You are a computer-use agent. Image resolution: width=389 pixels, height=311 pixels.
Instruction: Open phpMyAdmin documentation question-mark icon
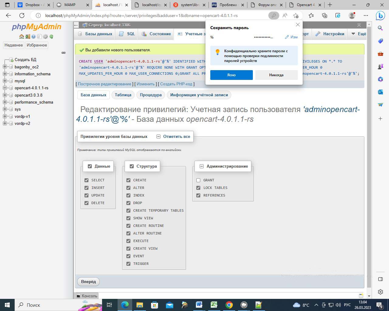point(33,36)
